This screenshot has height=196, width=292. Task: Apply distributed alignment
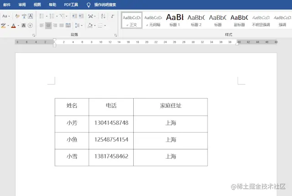coord(68,26)
